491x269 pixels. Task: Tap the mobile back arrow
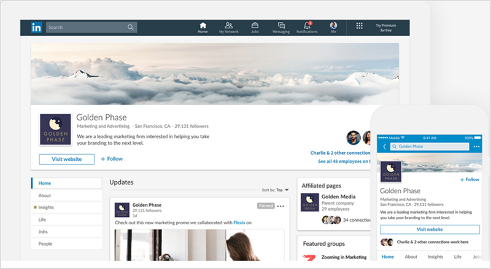click(385, 146)
